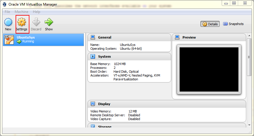The image size is (254, 136).
Task: Click the Display section icon
Action: 93,104
